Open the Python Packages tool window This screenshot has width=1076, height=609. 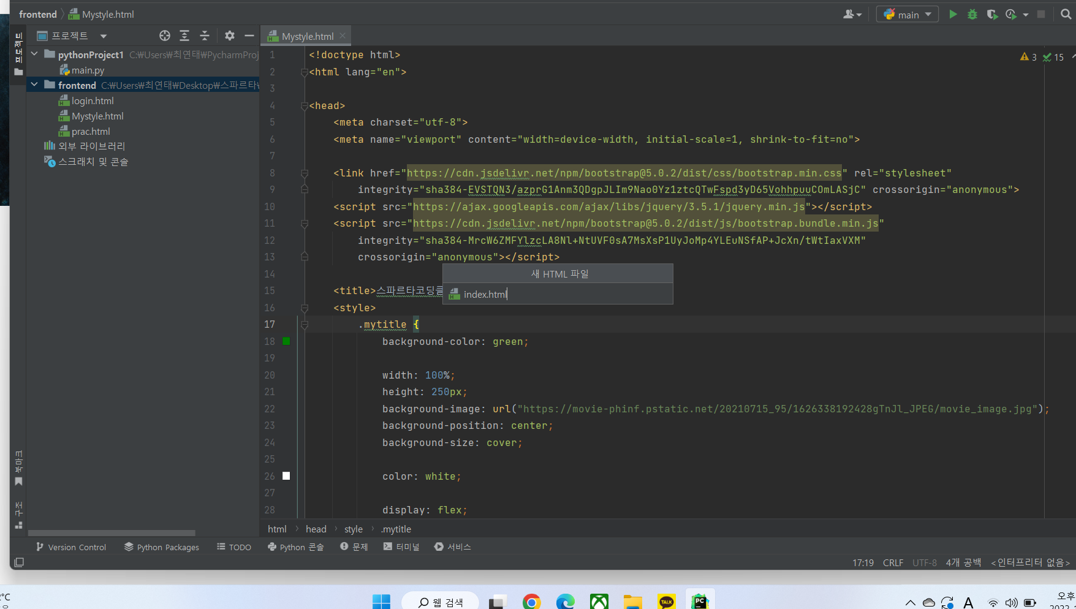point(162,547)
